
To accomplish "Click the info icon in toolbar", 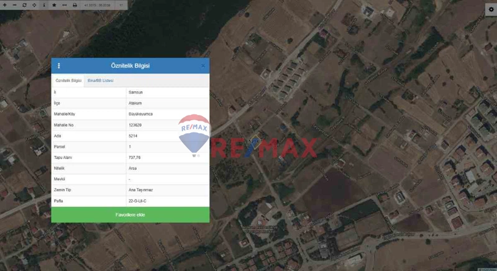I will click(x=44, y=5).
